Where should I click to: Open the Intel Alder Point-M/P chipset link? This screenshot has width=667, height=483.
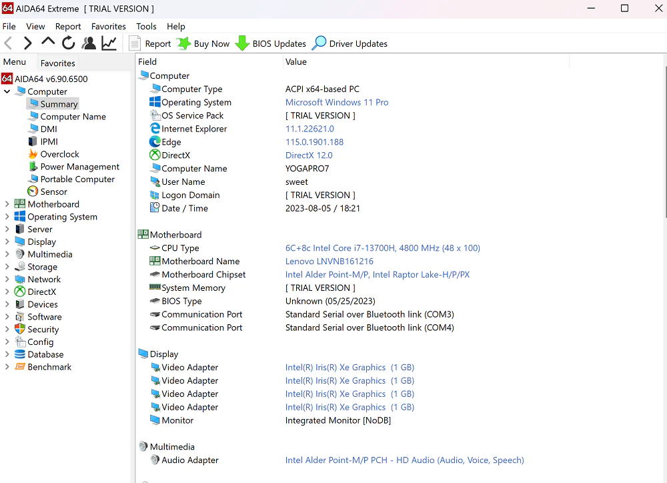(x=378, y=274)
